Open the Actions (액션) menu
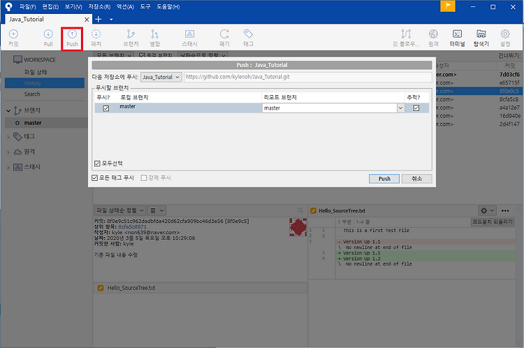The width and height of the screenshot is (524, 348). (125, 7)
